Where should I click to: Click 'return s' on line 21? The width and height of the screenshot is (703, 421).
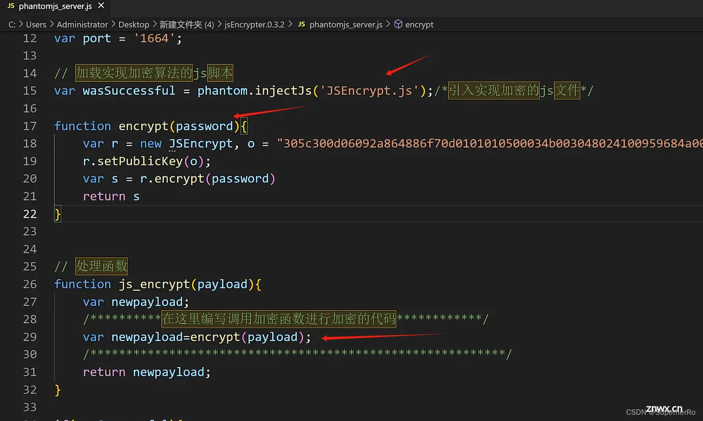pyautogui.click(x=111, y=196)
